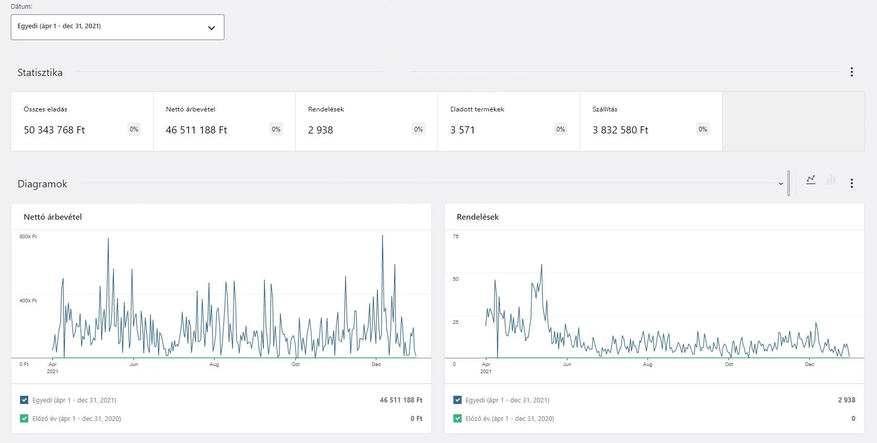
Task: Open the Összes eladás summary card
Action: coord(82,121)
